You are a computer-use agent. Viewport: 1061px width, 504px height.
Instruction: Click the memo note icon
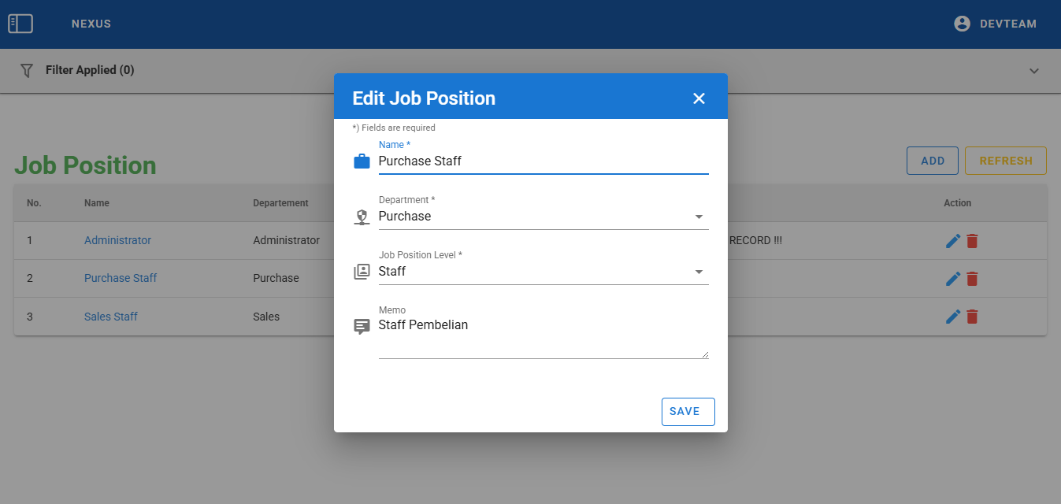point(362,326)
